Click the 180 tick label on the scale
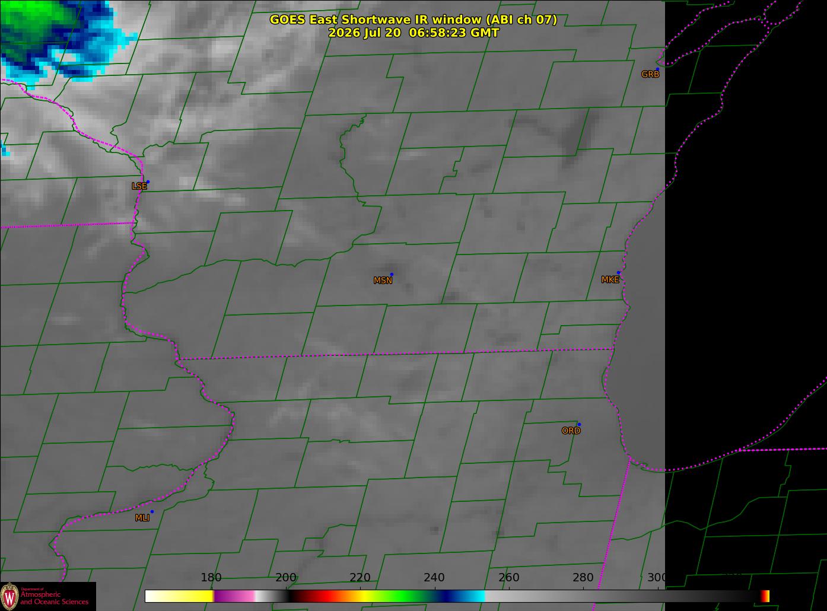 click(x=211, y=578)
